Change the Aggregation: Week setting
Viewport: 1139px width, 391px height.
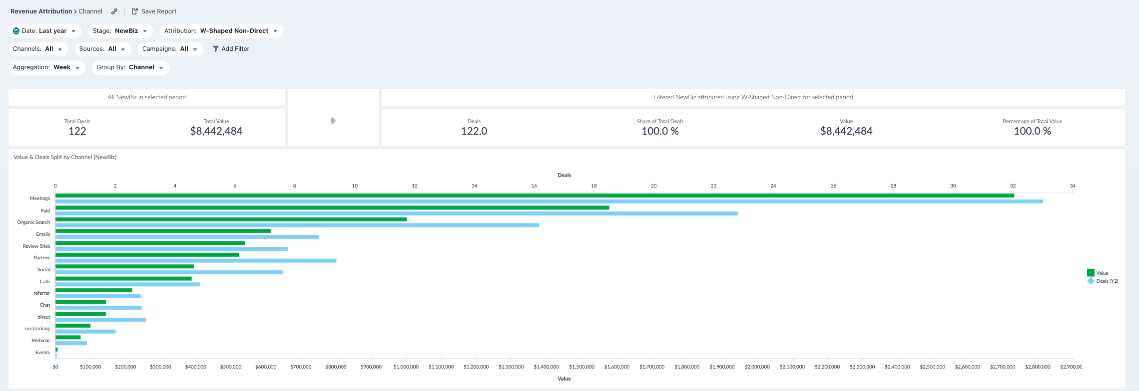tap(47, 67)
